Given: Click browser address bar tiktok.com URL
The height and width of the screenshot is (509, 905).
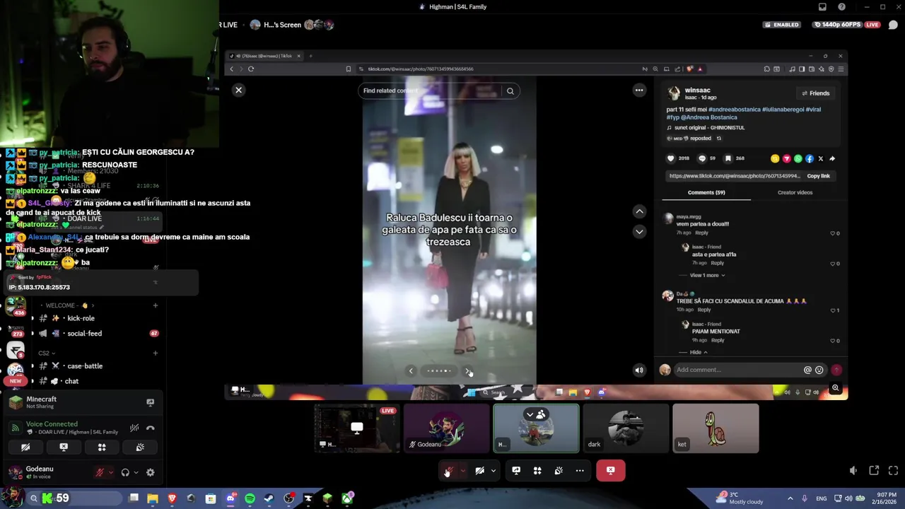Looking at the screenshot, I should click(x=421, y=69).
